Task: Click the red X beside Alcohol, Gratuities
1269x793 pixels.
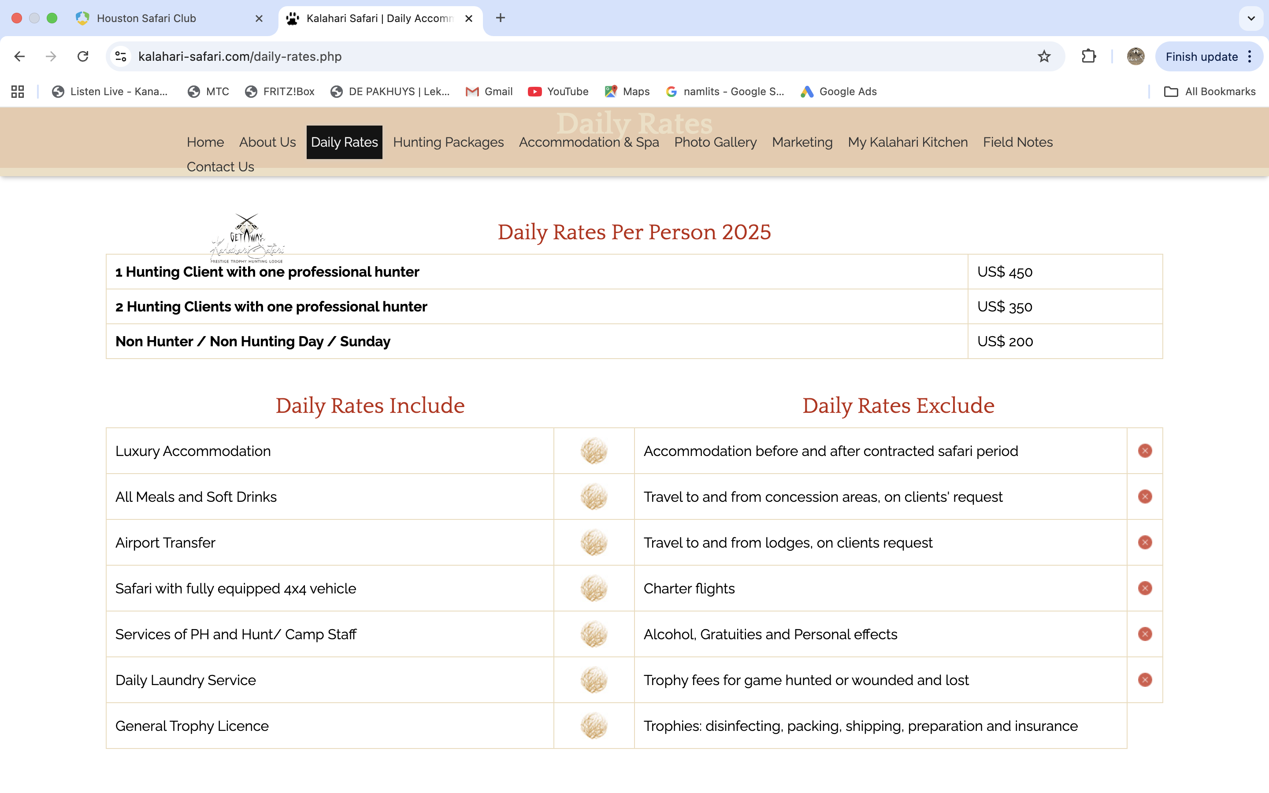Action: point(1145,634)
